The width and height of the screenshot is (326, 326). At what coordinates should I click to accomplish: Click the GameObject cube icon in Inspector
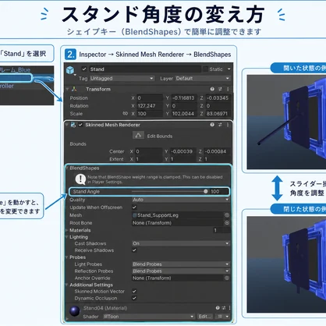[70, 70]
